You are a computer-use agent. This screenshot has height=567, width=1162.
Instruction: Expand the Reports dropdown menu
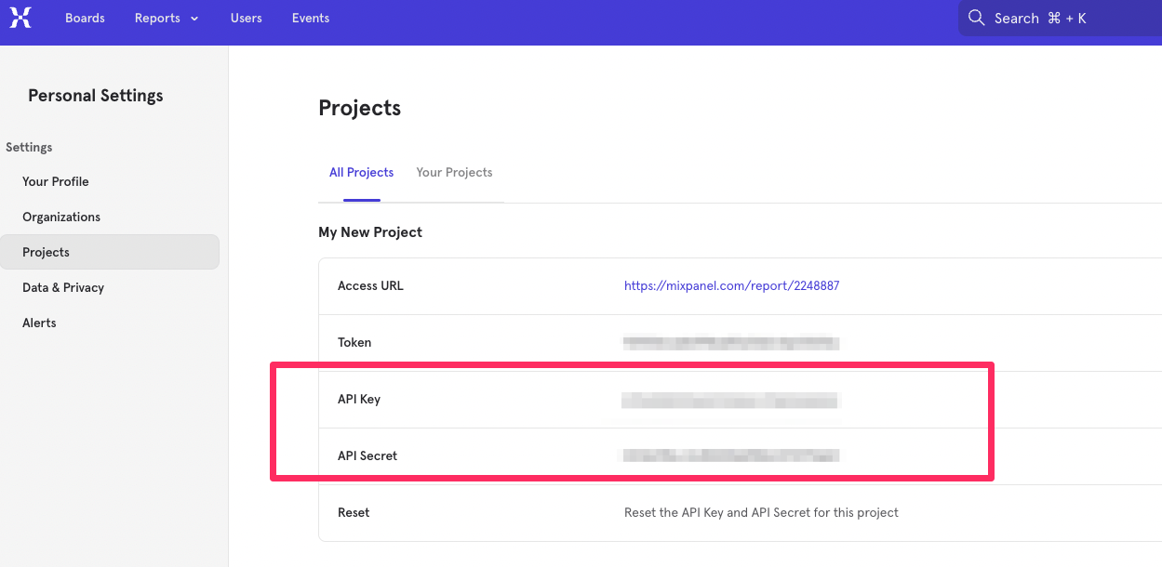pos(167,18)
